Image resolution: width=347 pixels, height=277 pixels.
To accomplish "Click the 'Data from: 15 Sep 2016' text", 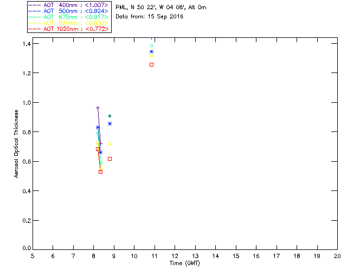I will tap(150, 17).
